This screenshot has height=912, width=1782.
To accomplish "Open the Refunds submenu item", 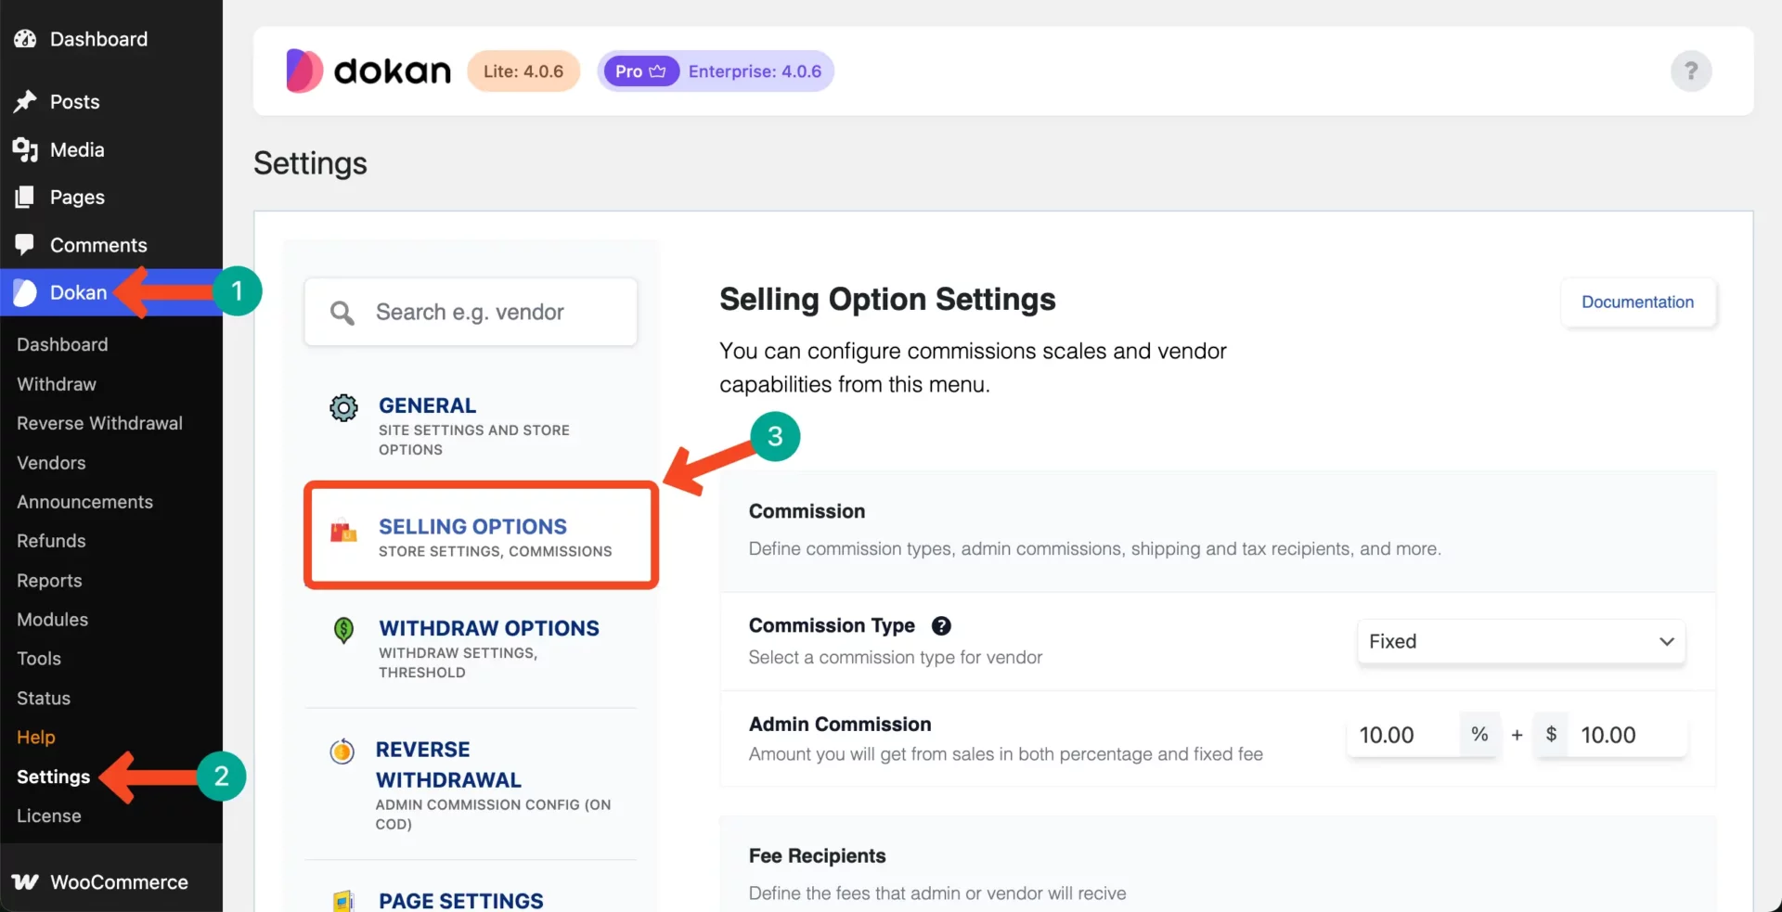I will 51,541.
